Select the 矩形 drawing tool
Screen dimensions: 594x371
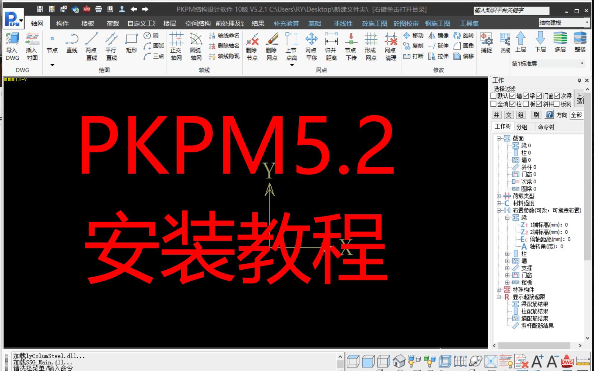[x=131, y=45]
